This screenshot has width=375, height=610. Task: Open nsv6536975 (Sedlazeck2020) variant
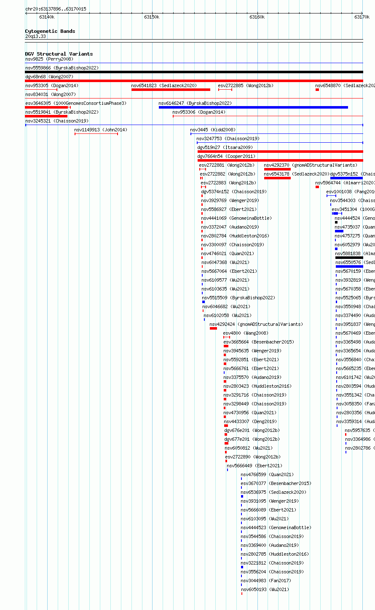(273, 492)
